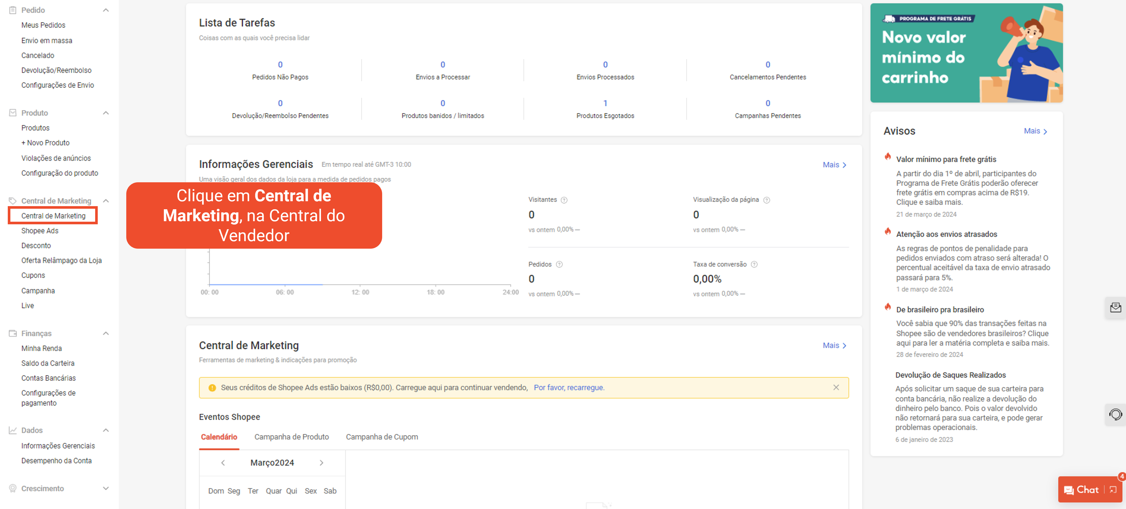The height and width of the screenshot is (509, 1126).
Task: Collapse the Pedido section
Action: (x=105, y=10)
